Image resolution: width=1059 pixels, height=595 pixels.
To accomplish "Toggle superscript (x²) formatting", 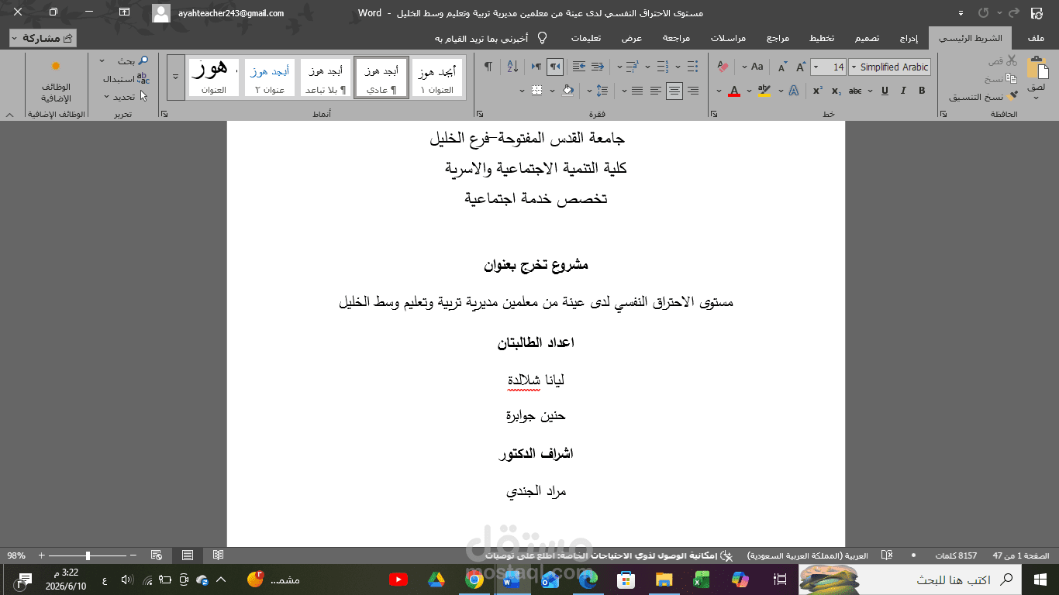I will coord(818,91).
